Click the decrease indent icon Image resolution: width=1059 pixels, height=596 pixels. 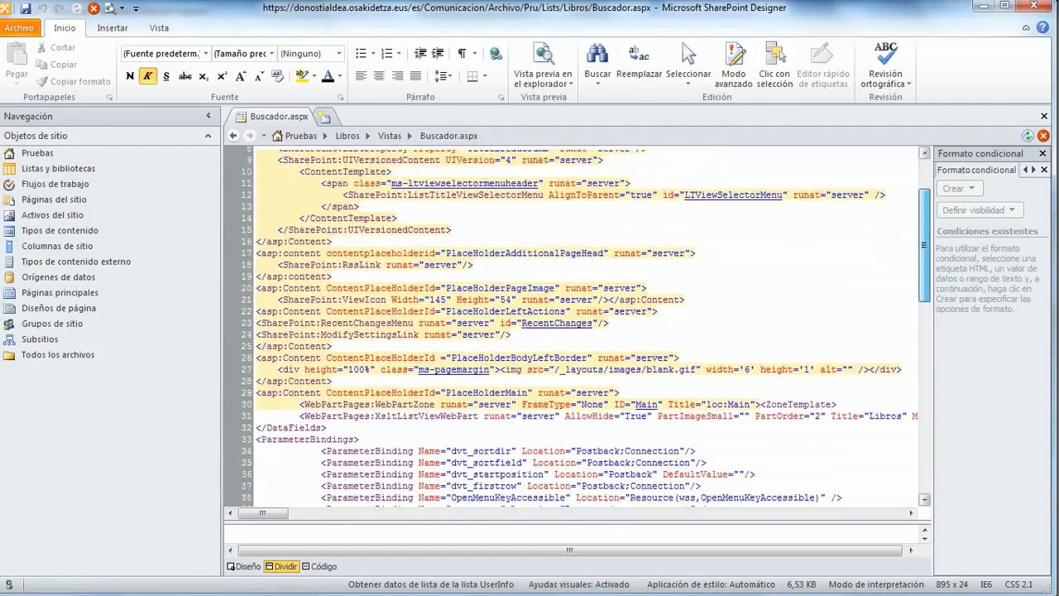[x=420, y=54]
